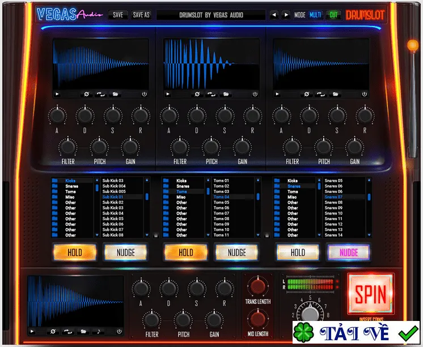Play the middle slot's waveform sample
The image size is (423, 347).
point(168,95)
